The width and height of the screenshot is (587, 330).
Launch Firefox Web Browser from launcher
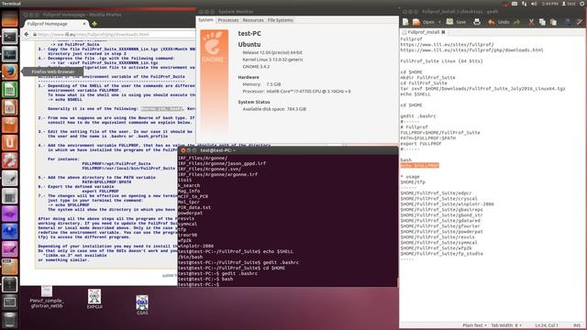10,71
